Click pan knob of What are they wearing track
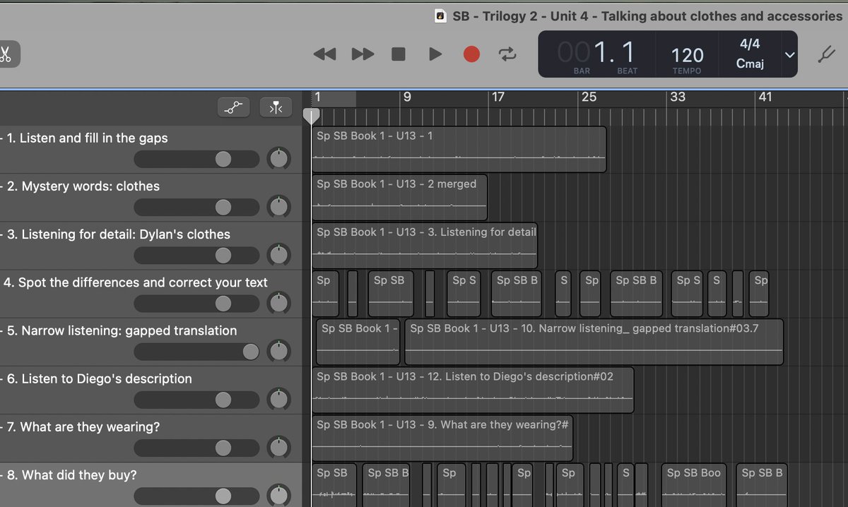Screen dimensions: 848x507 tap(279, 448)
